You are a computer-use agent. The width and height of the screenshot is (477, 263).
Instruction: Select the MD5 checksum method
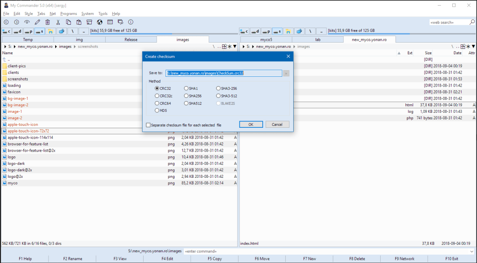(157, 110)
